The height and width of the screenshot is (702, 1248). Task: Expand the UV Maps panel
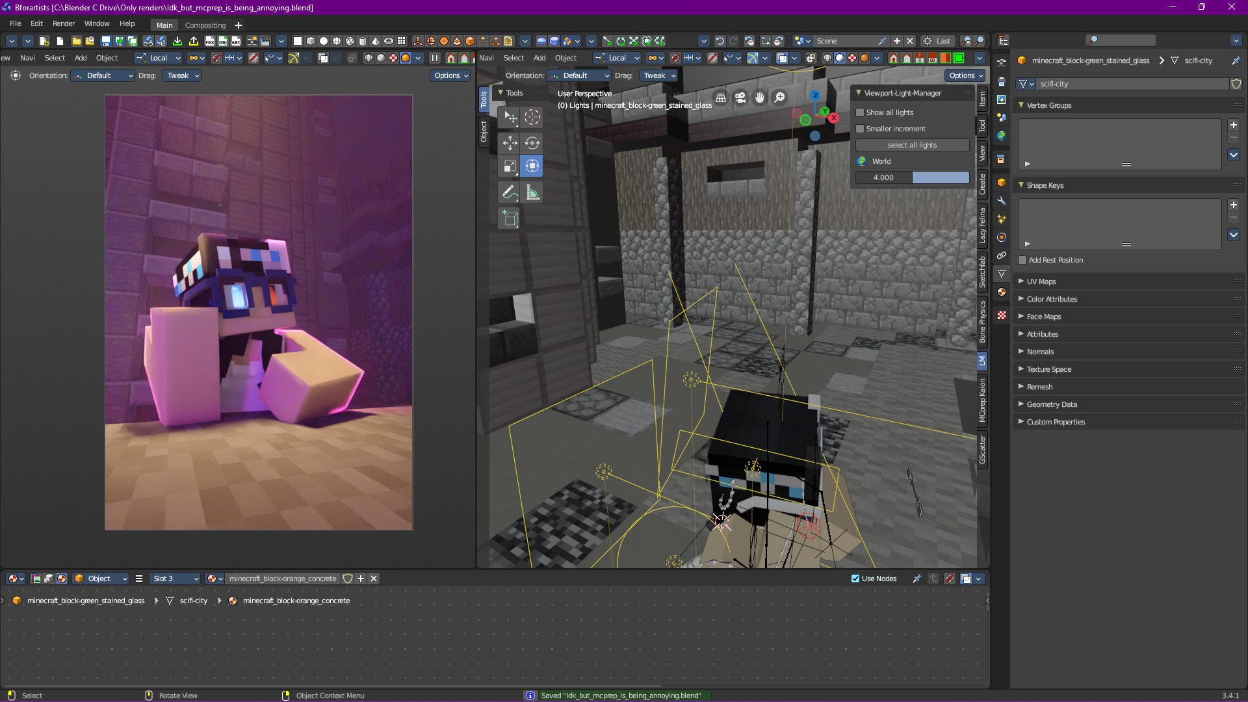pyautogui.click(x=1041, y=281)
